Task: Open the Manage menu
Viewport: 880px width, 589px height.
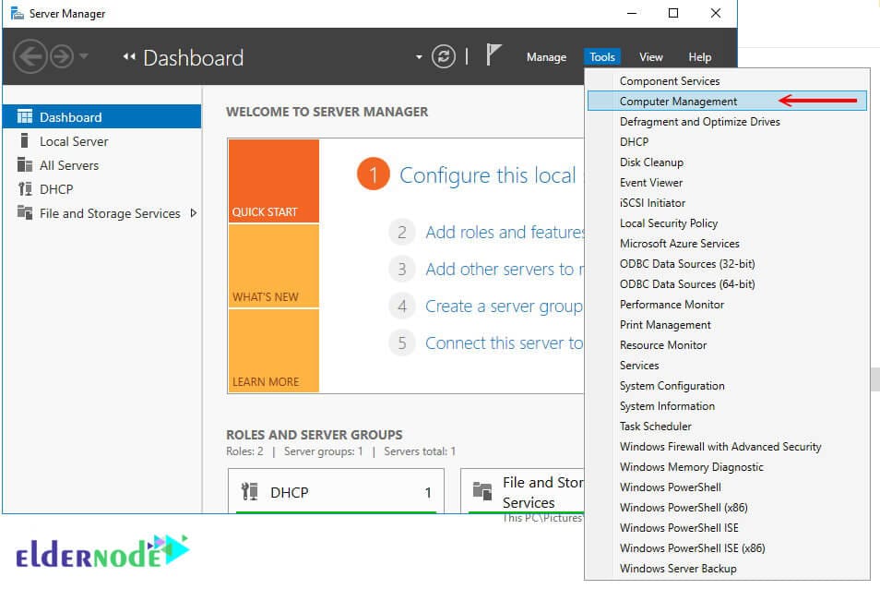Action: (546, 56)
